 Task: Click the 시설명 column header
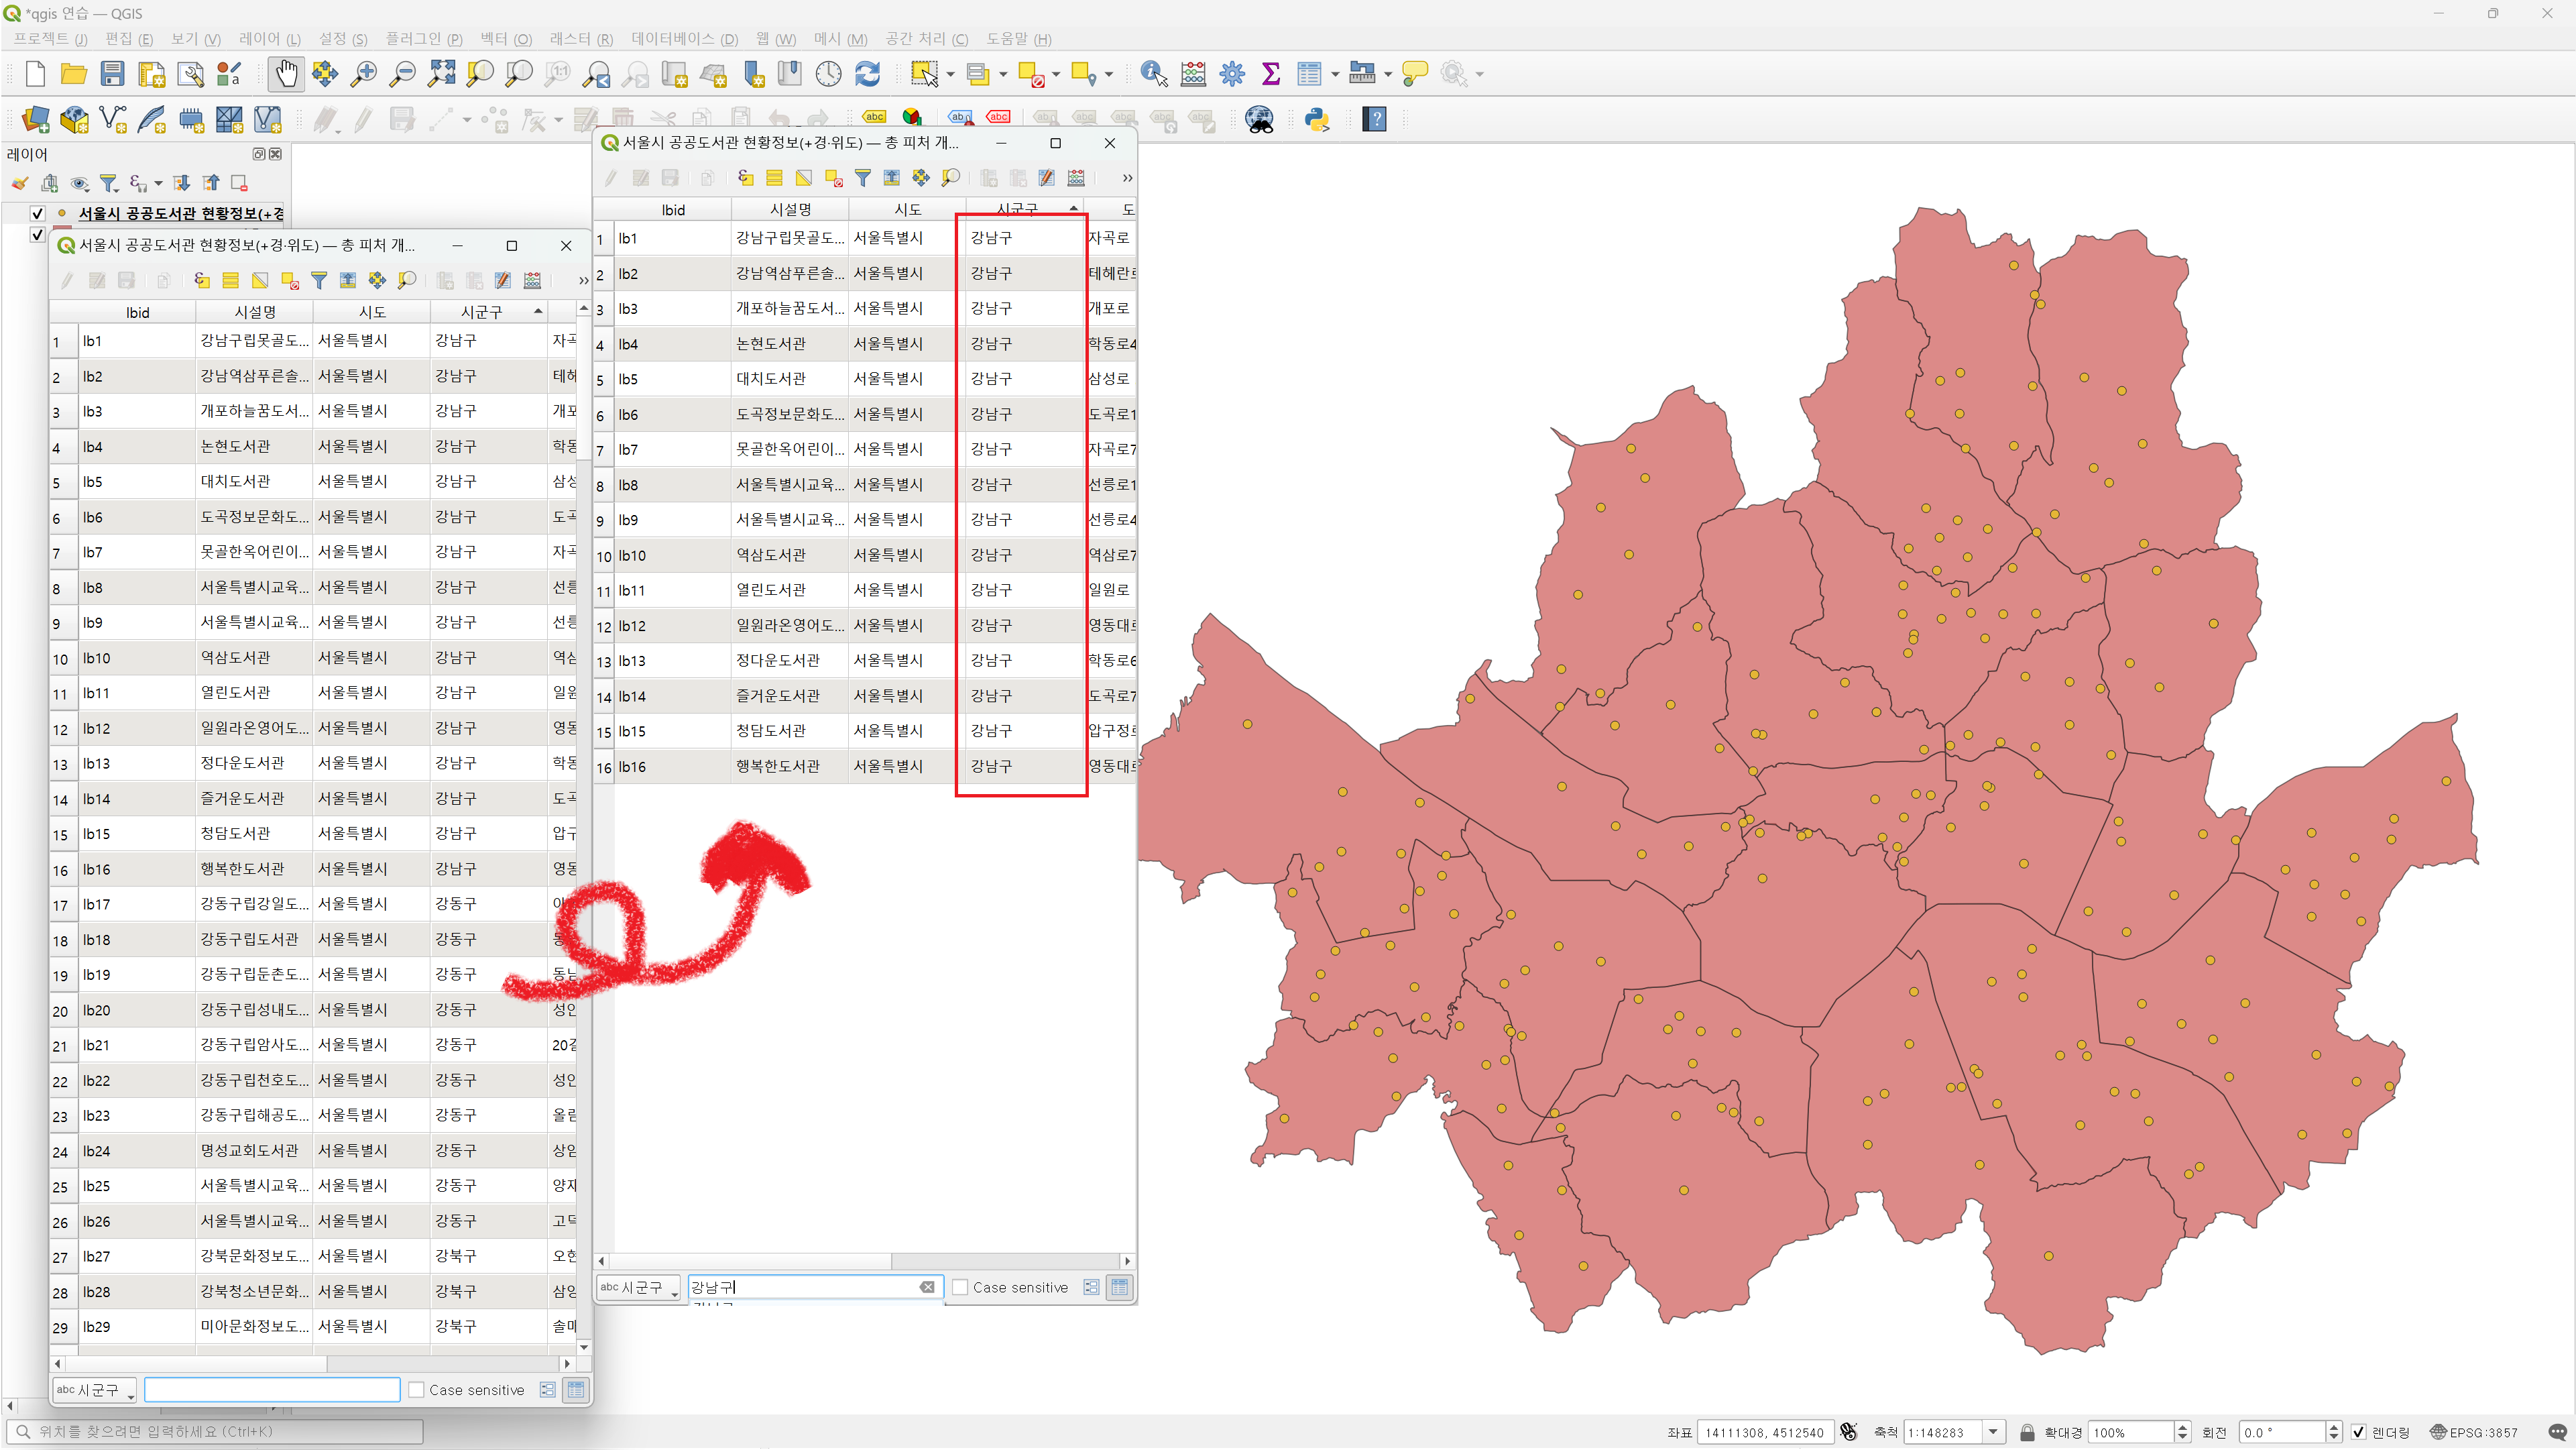tap(790, 210)
